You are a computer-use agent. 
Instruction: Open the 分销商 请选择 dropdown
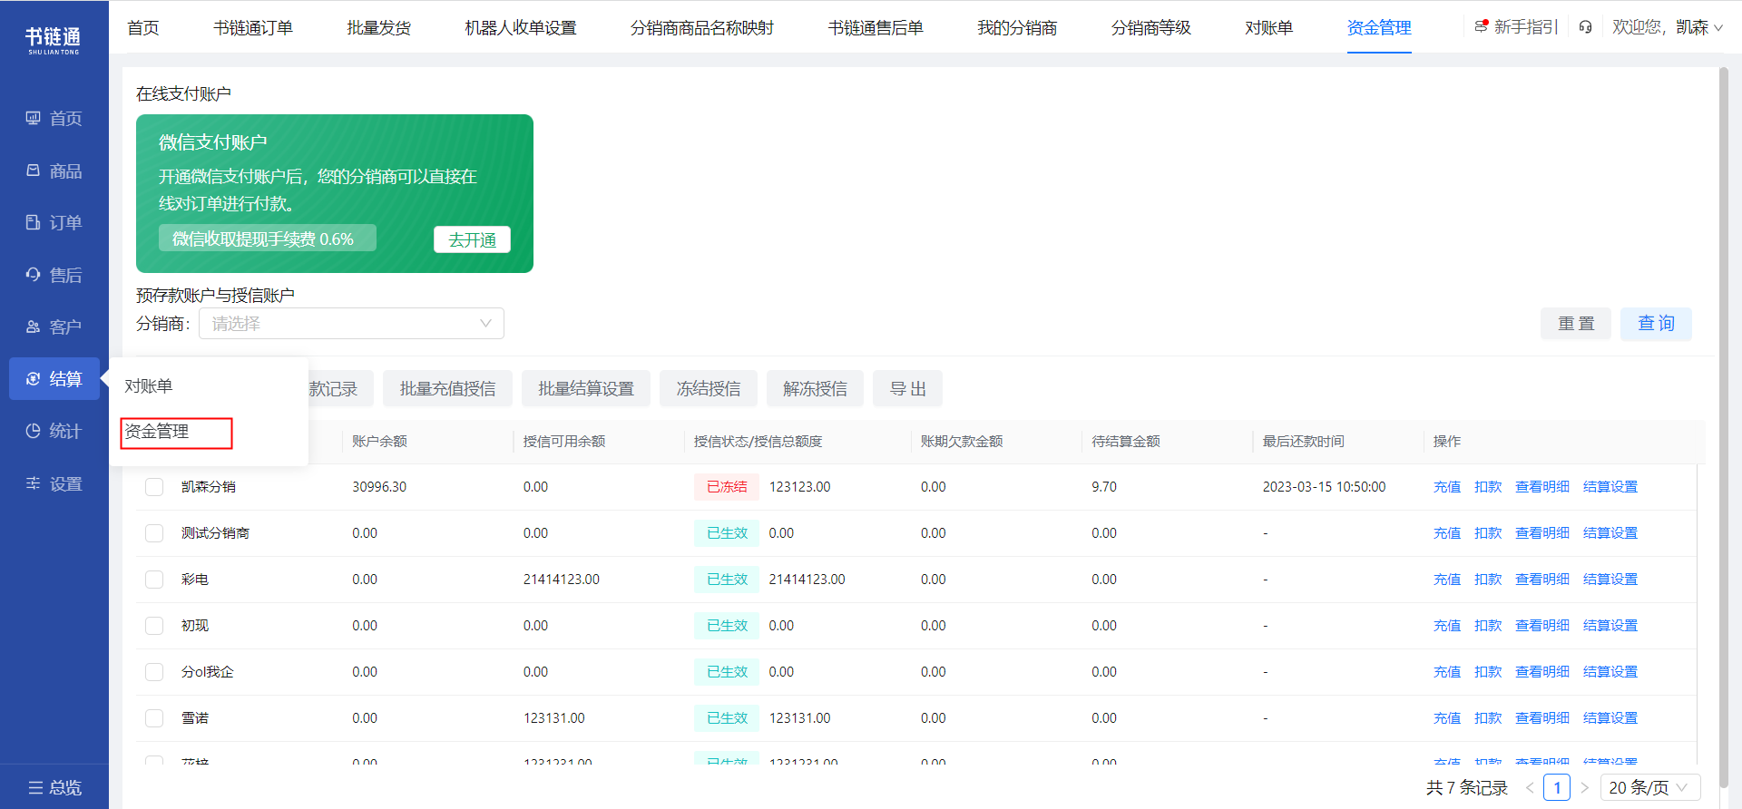pos(351,324)
